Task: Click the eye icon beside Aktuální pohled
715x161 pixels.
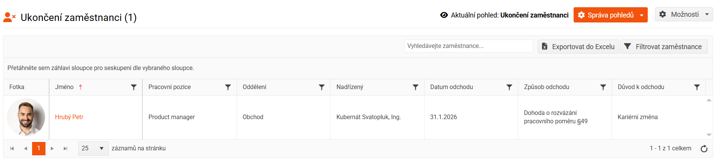Action: pyautogui.click(x=444, y=15)
